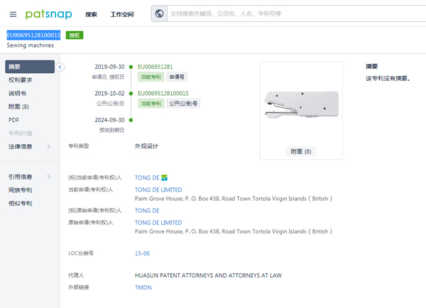
Task: Open the 同族专利 sidebar item
Action: (x=21, y=190)
